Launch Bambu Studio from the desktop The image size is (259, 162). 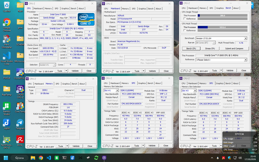point(6,109)
